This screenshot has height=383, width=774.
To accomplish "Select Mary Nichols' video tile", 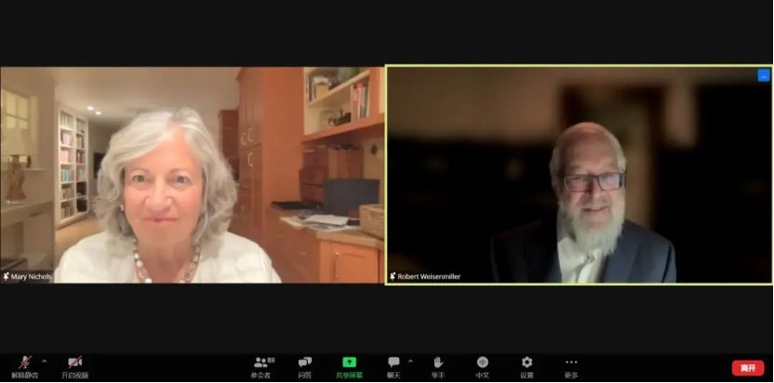I will click(192, 175).
